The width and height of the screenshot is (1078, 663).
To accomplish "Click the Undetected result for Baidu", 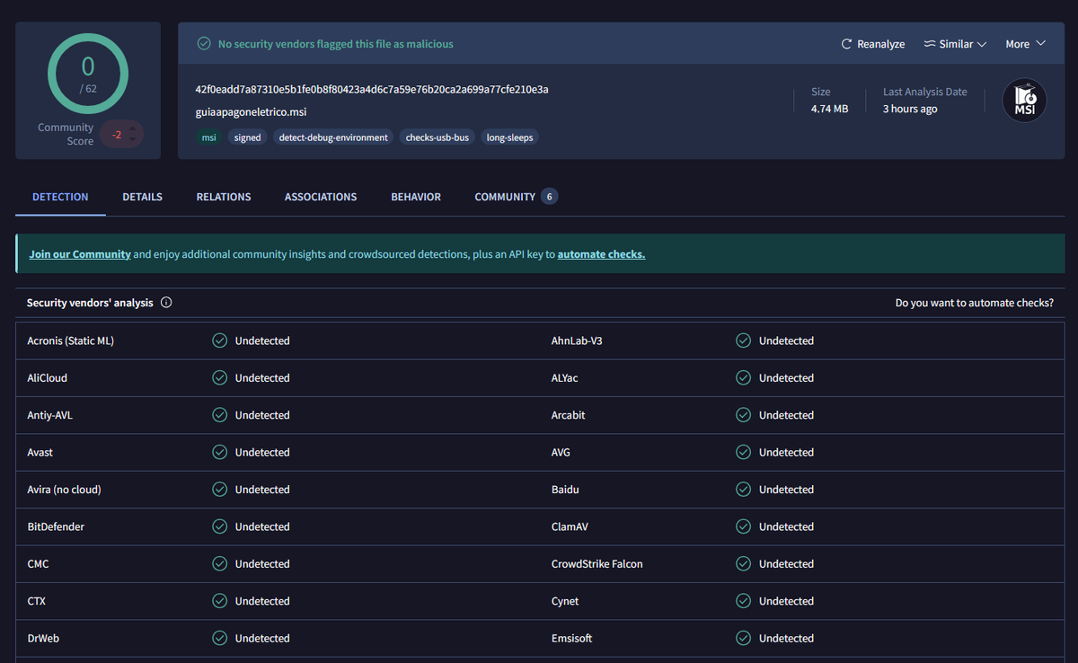I will click(x=786, y=490).
